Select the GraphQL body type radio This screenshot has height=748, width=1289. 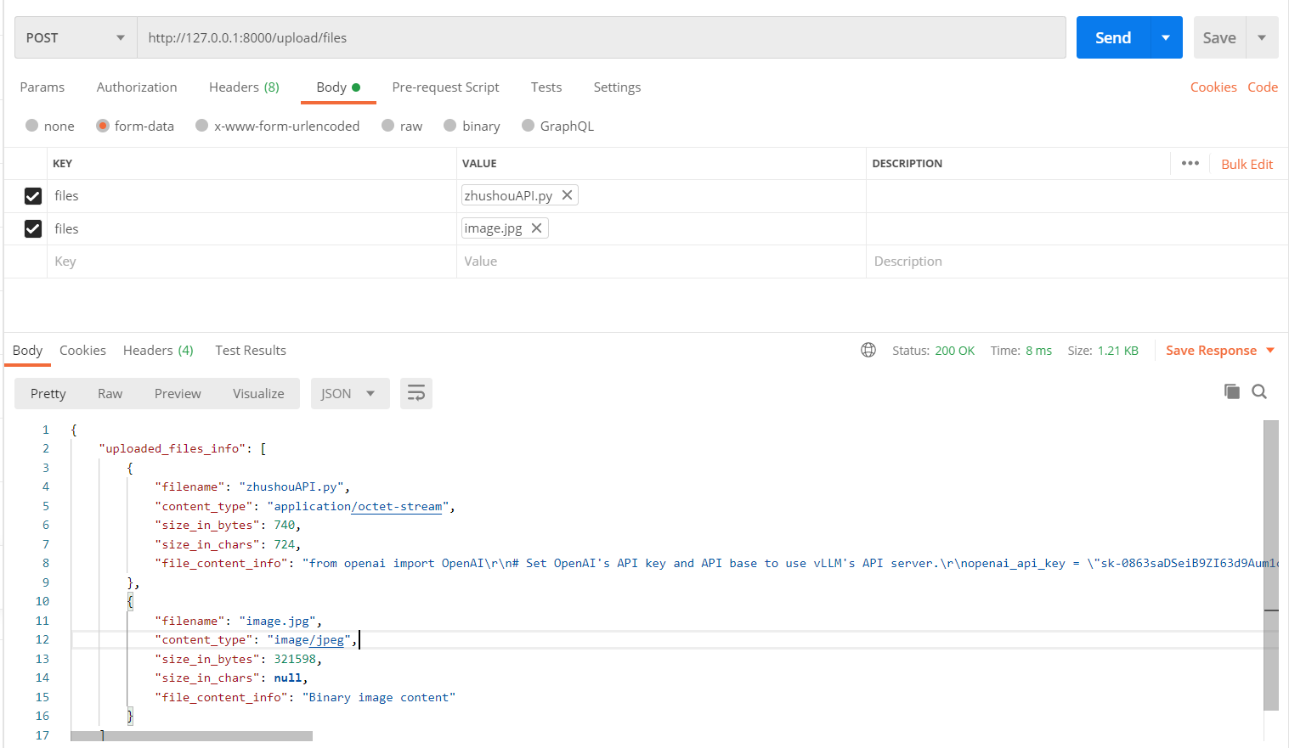pyautogui.click(x=529, y=126)
